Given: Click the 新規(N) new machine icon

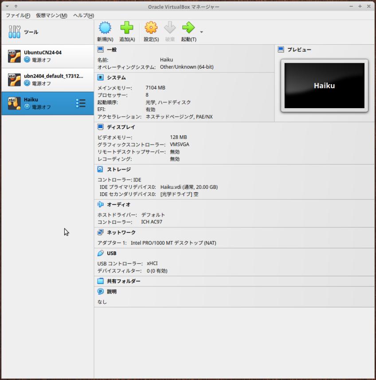Looking at the screenshot, I should tap(105, 27).
